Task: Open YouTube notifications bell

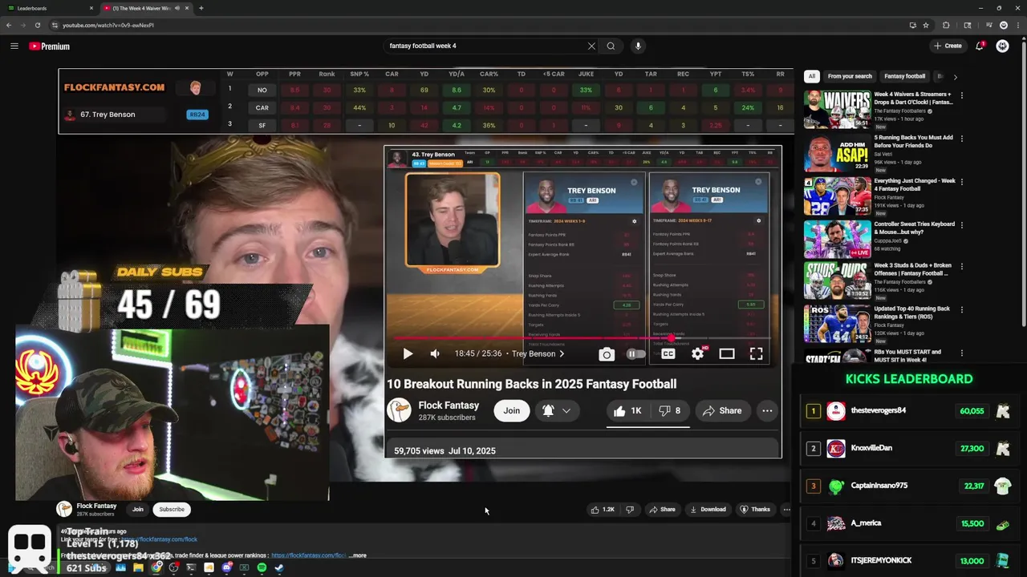Action: coord(980,46)
